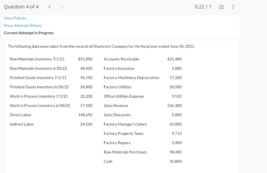
Task: Click the Finished Goods Inventory 7/1/21 label
Action: coord(38,78)
